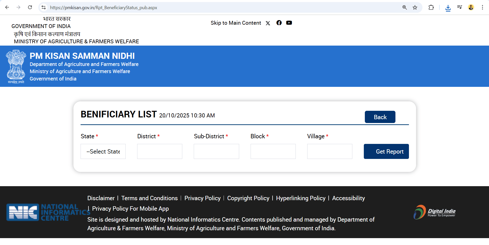The height and width of the screenshot is (245, 489).
Task: Open the browser extensions icon
Action: click(x=431, y=7)
